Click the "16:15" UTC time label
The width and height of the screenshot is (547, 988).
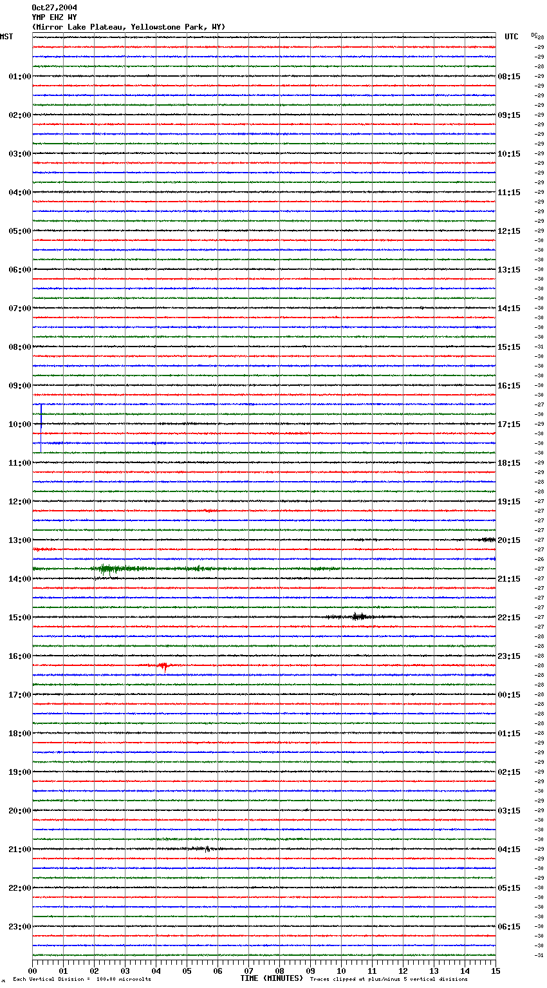[x=509, y=386]
